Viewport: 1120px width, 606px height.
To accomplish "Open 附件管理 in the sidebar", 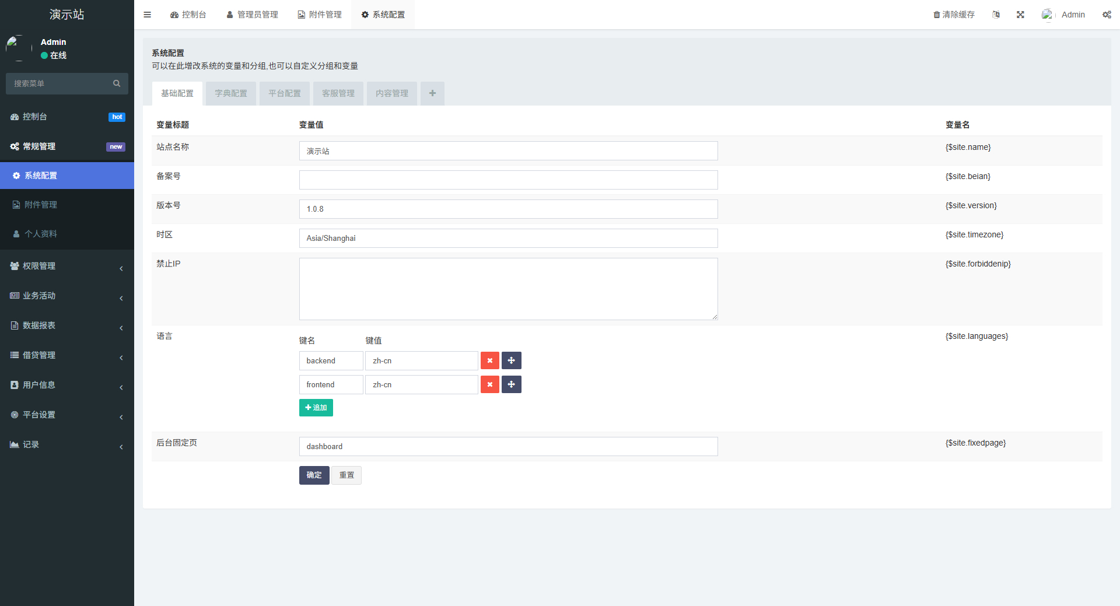I will click(41, 204).
